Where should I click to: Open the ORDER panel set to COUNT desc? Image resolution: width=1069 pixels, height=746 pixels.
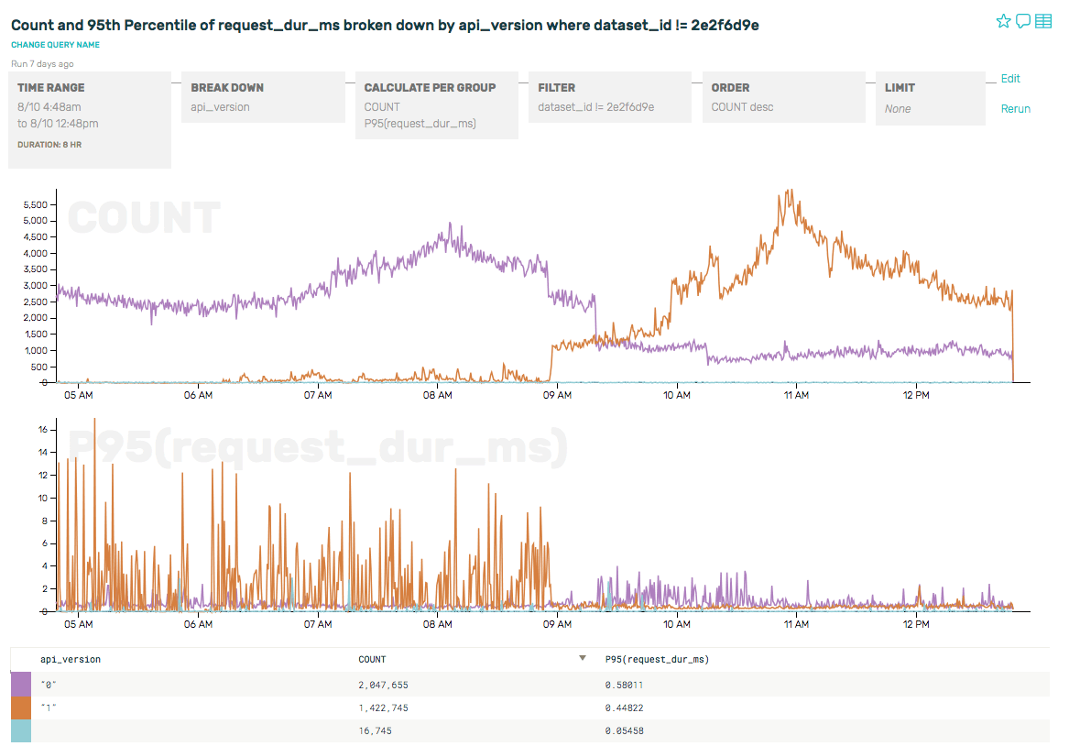coord(783,97)
